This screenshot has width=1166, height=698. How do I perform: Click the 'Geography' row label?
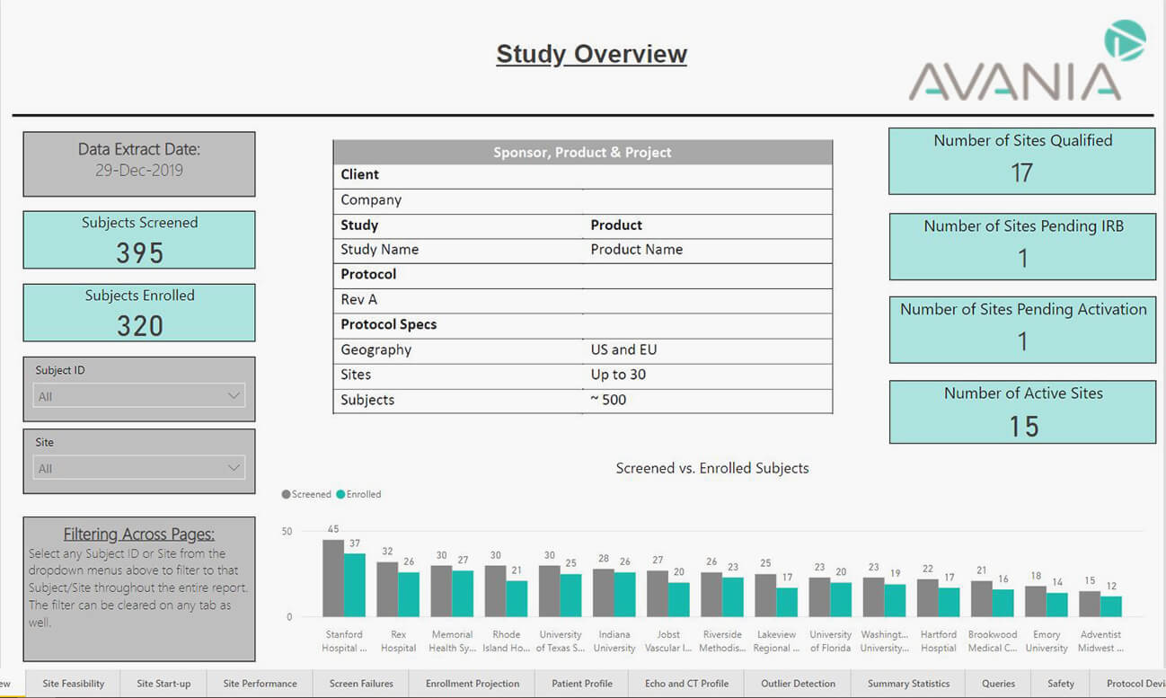375,349
